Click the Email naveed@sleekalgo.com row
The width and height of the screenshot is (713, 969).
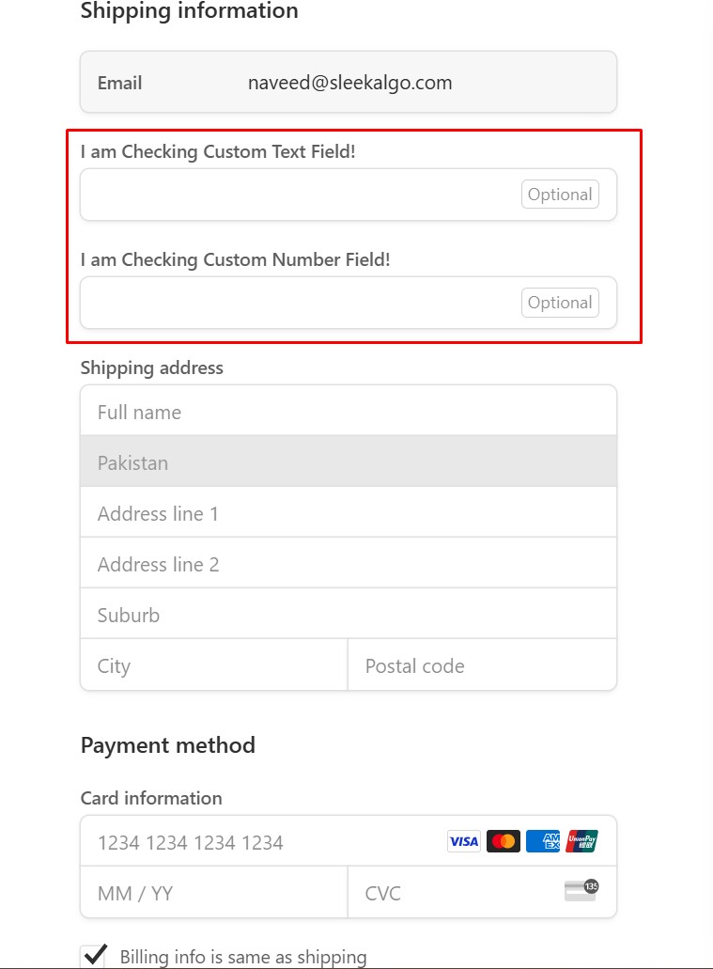349,83
